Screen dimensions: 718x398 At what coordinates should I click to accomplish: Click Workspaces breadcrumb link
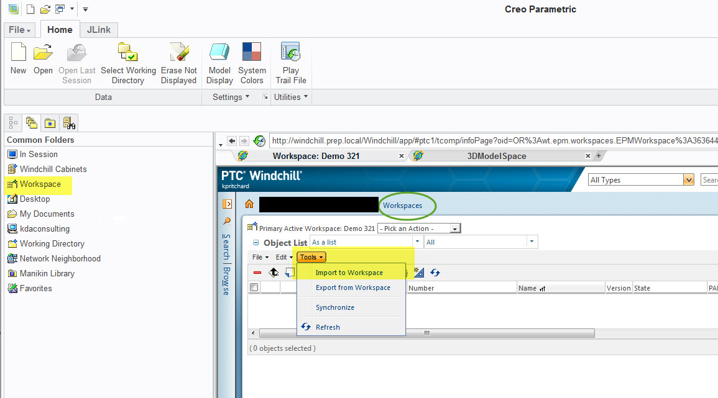tap(402, 206)
